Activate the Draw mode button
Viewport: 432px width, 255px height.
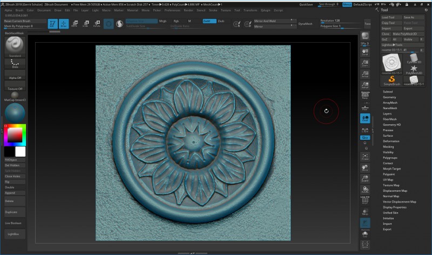point(64,24)
